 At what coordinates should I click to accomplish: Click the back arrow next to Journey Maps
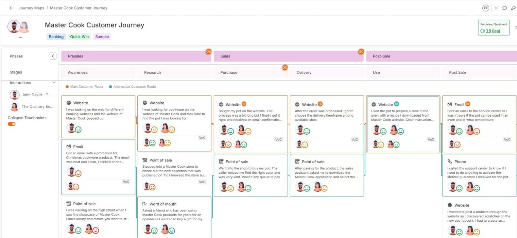click(12, 8)
